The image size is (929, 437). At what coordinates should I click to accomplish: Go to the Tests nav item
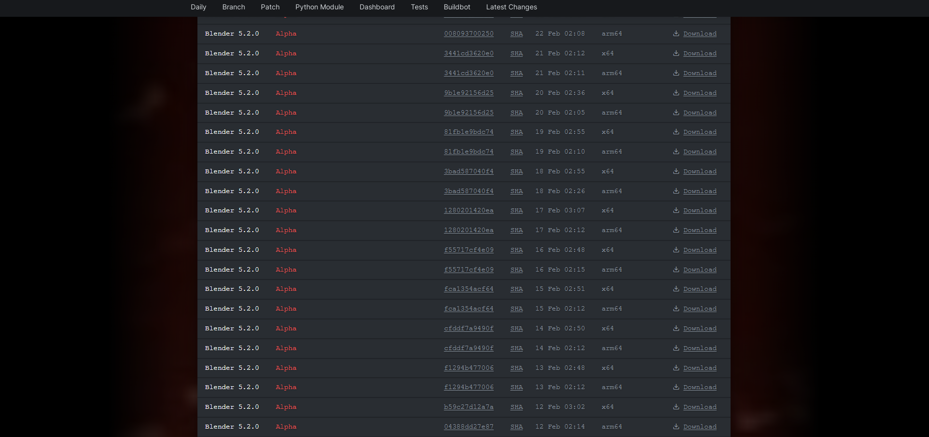[x=419, y=7]
